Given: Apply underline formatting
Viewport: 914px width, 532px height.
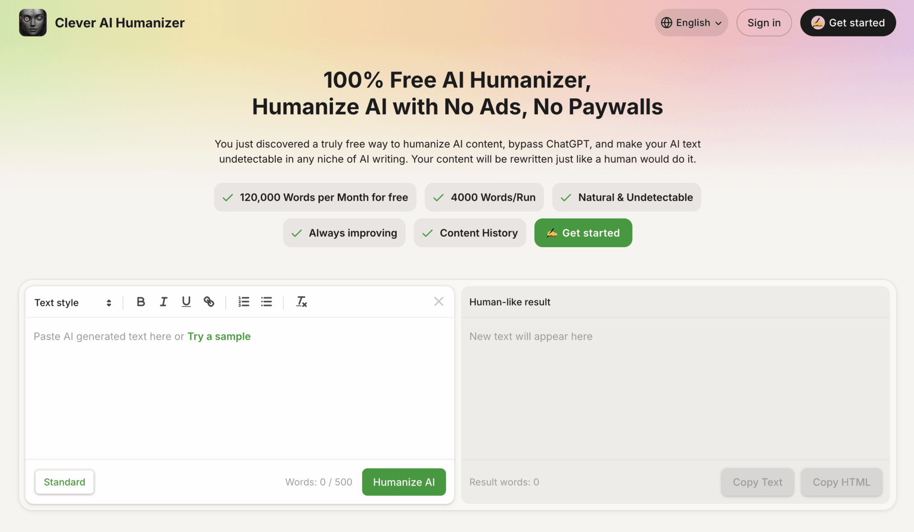Looking at the screenshot, I should [186, 301].
